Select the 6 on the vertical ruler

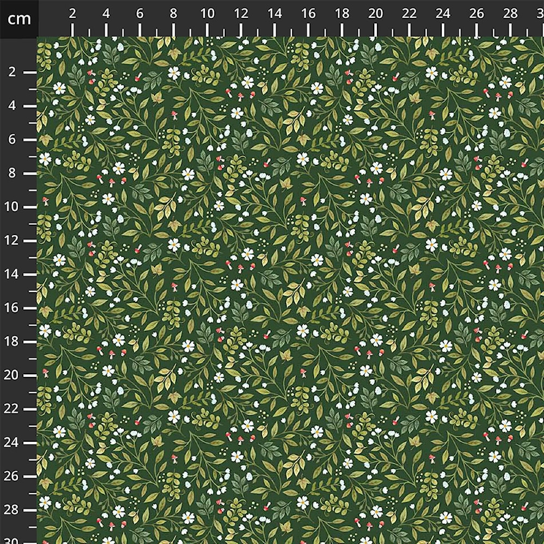(12, 139)
